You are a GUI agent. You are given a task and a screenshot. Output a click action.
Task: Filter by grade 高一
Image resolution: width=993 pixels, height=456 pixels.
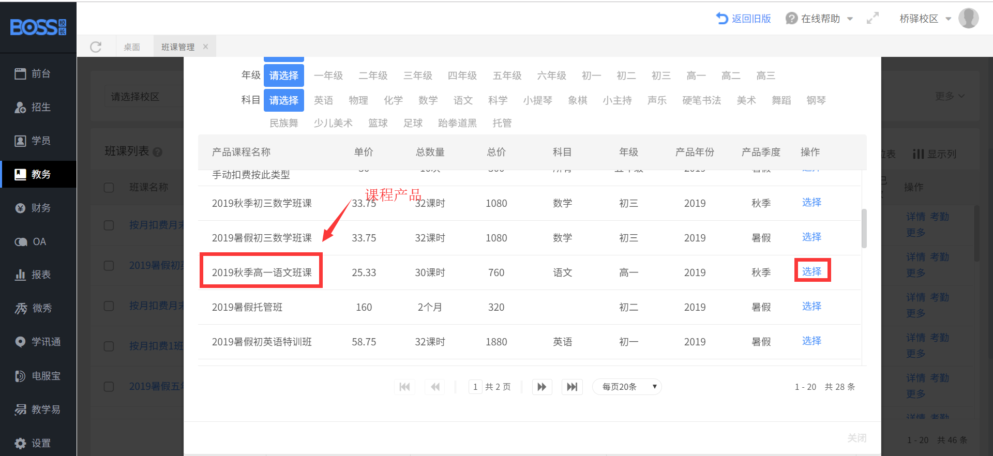(x=696, y=75)
